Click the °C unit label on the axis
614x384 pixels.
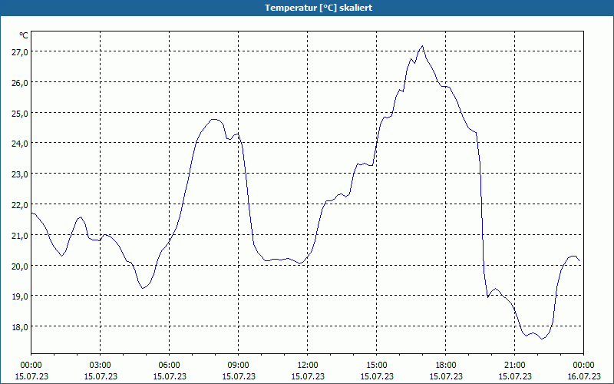(24, 35)
